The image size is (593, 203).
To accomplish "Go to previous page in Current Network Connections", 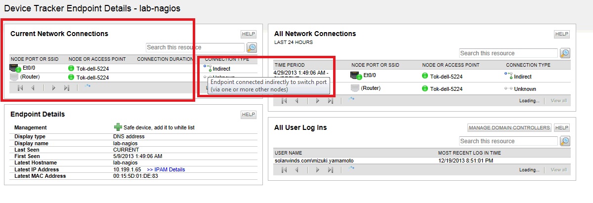I will click(x=33, y=88).
